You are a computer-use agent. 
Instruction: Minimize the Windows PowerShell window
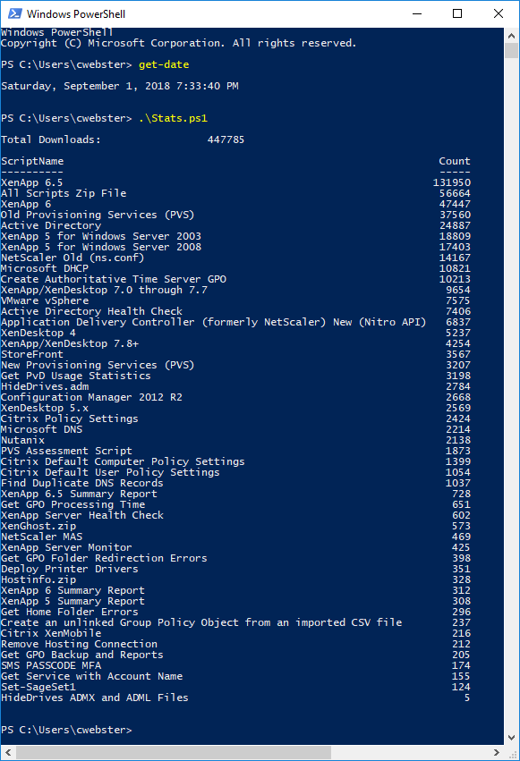tap(416, 13)
